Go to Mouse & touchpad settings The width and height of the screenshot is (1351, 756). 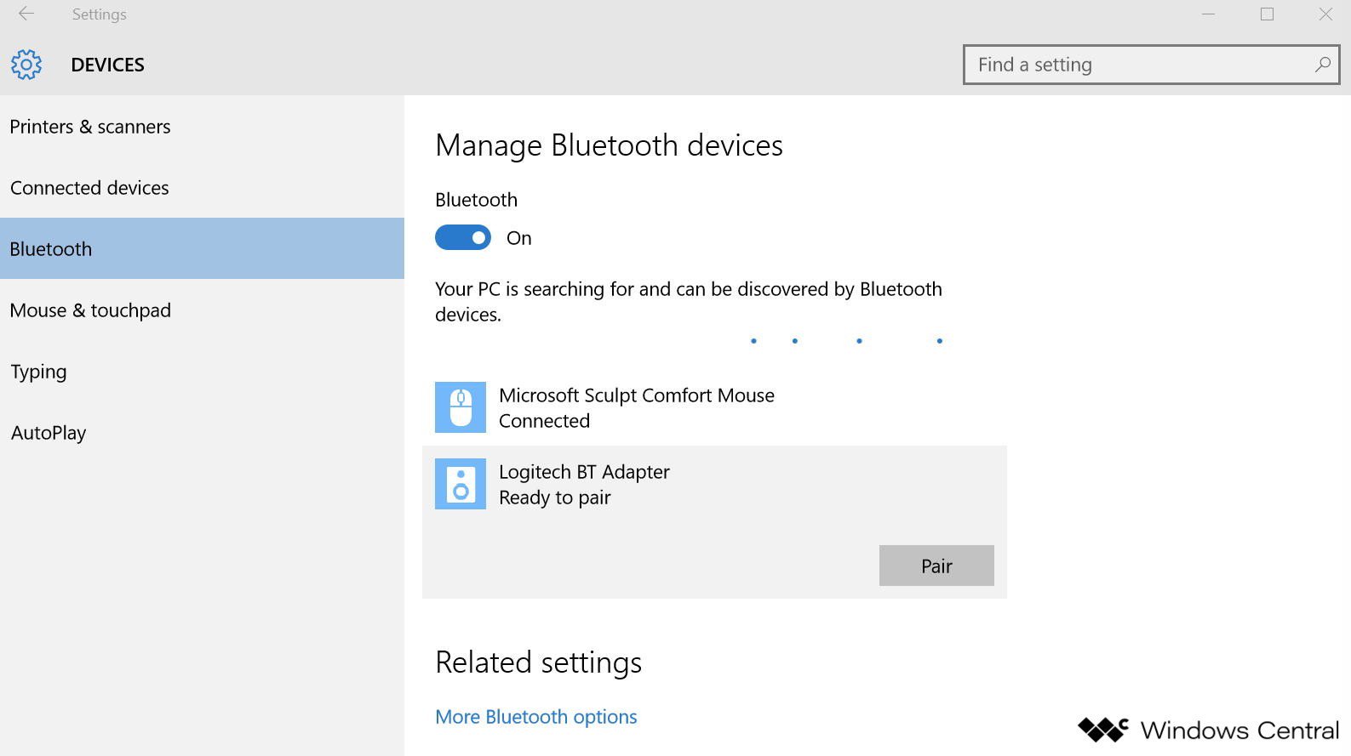(202, 310)
